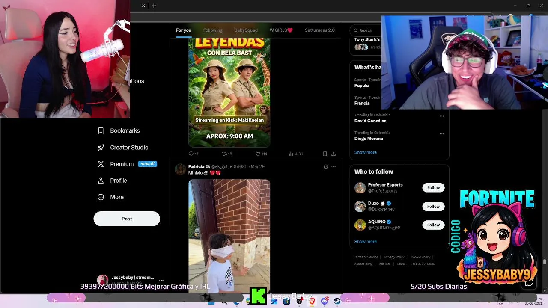Open Brave browser in the taskbar
The width and height of the screenshot is (548, 308).
(312, 301)
